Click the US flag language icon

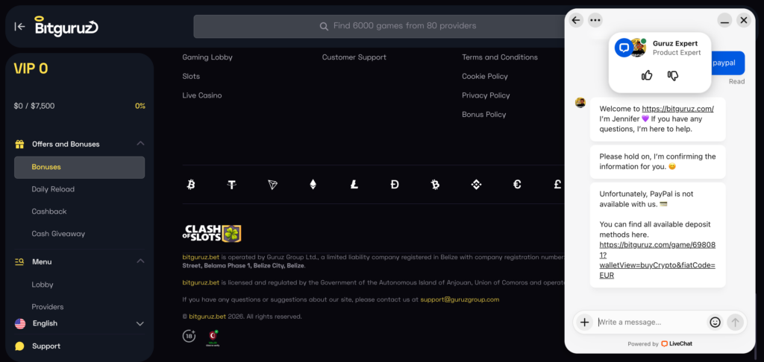coord(20,323)
